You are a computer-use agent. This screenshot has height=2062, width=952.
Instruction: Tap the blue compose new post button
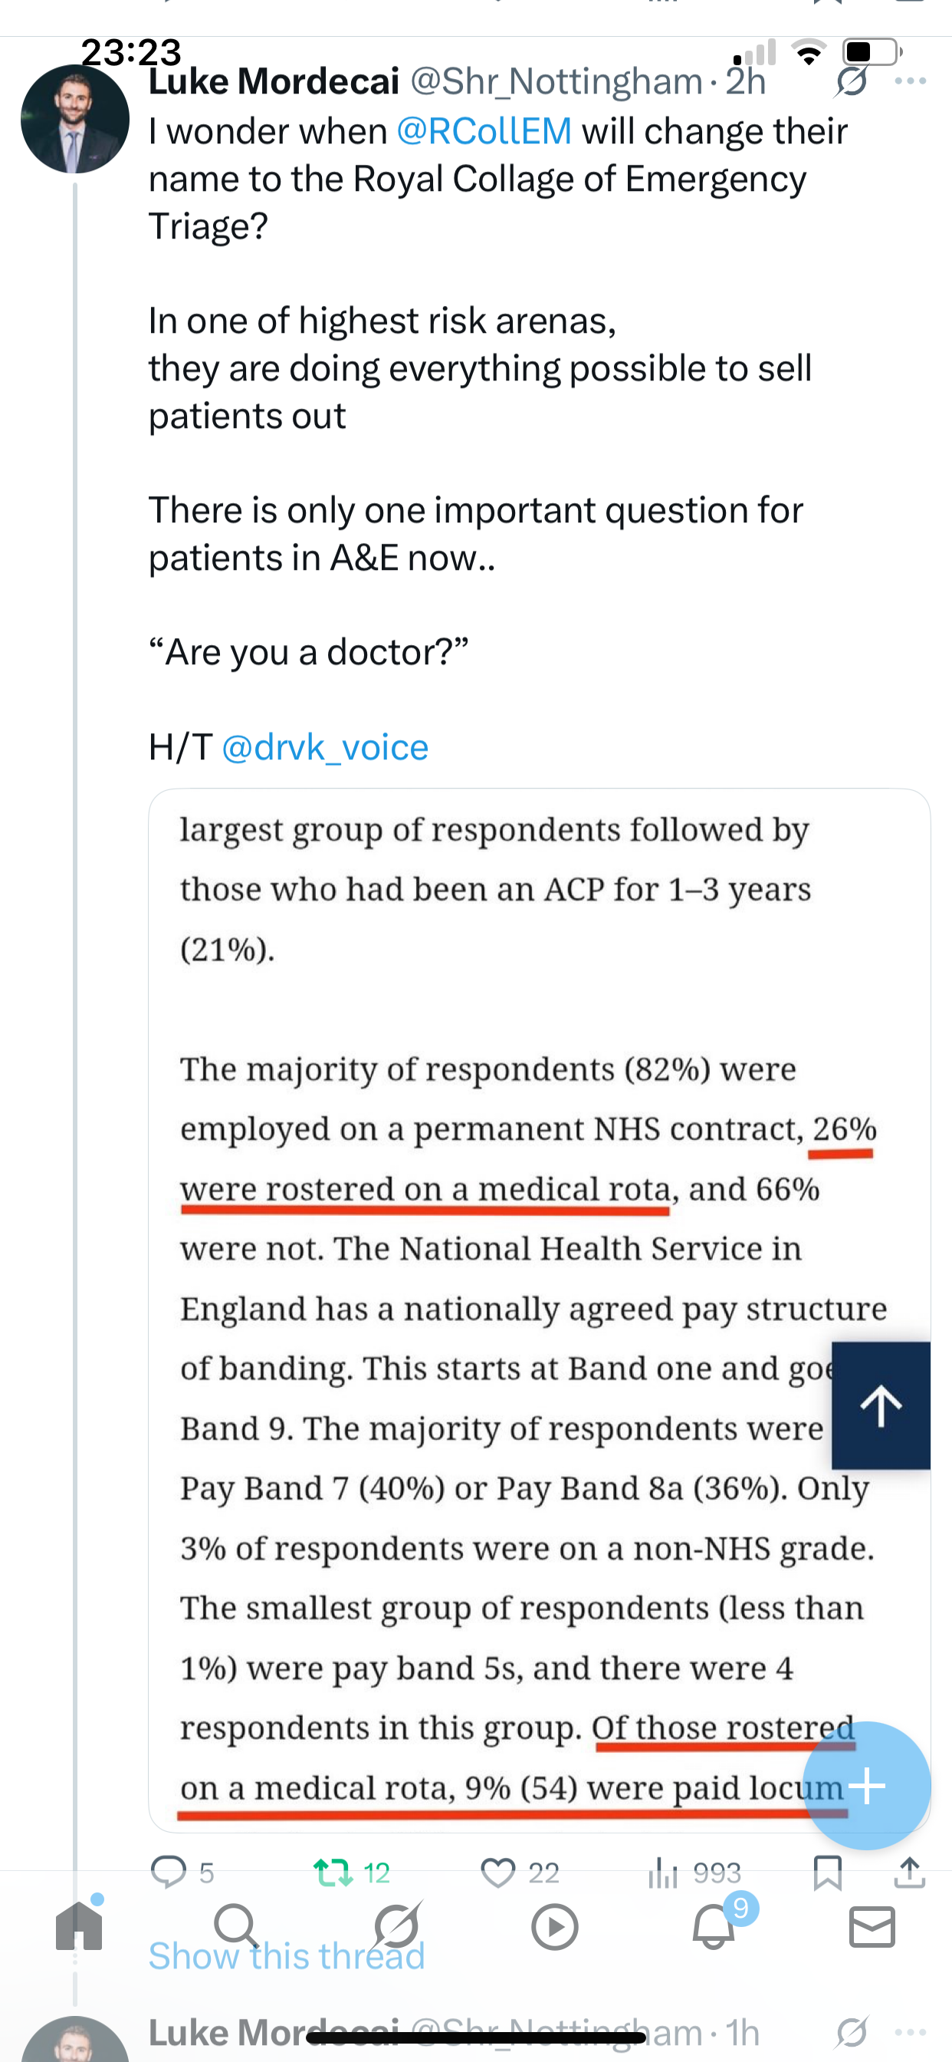(866, 1786)
